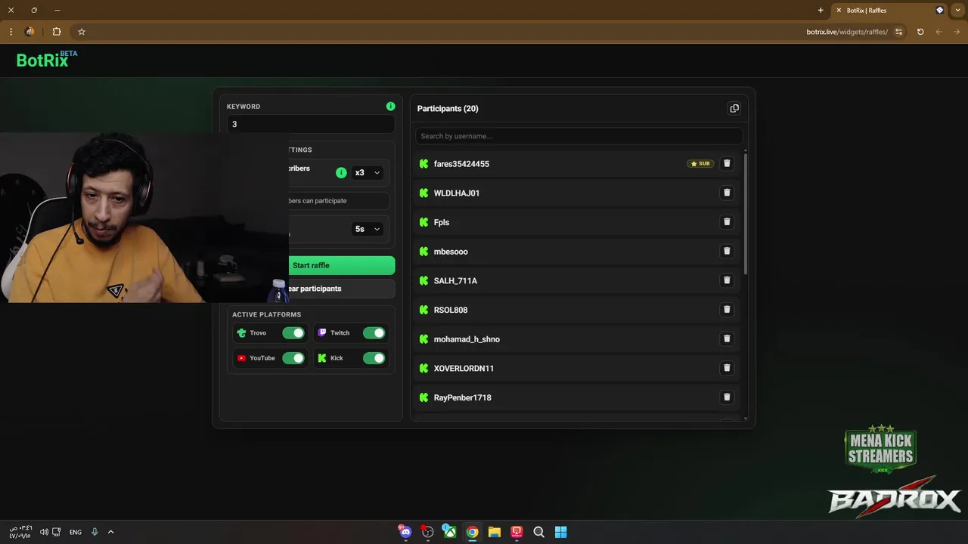Open the browser three-dot menu
This screenshot has width=968, height=544.
pos(11,32)
